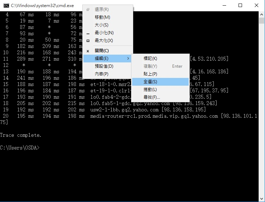Click the scrollbar up arrow
Image resolution: width=265 pixels, height=202 pixels.
[x=261, y=14]
